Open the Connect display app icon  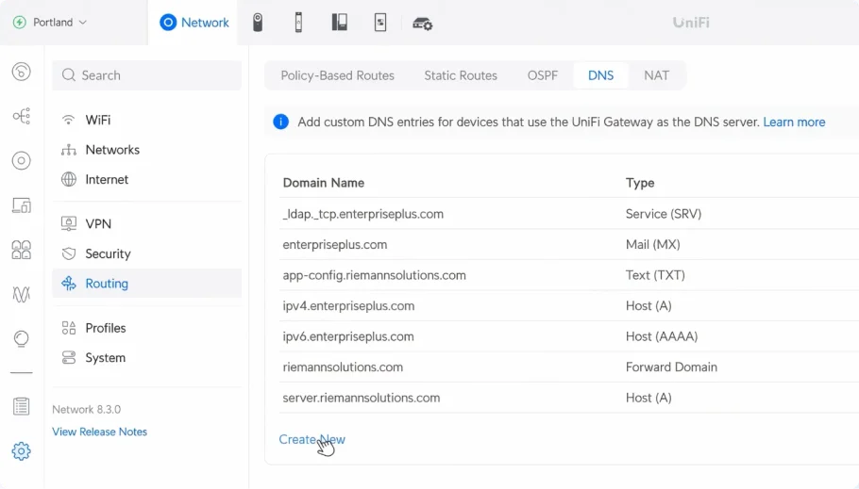point(380,23)
